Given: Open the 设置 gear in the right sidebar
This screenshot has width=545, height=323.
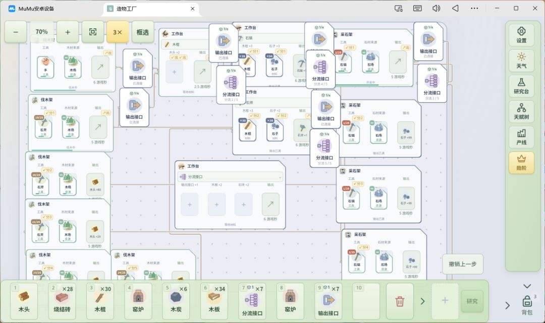Looking at the screenshot, I should [x=521, y=35].
